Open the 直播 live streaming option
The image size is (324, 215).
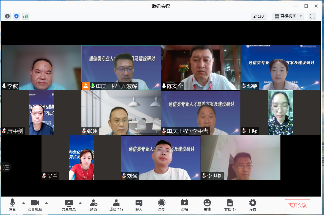184,205
